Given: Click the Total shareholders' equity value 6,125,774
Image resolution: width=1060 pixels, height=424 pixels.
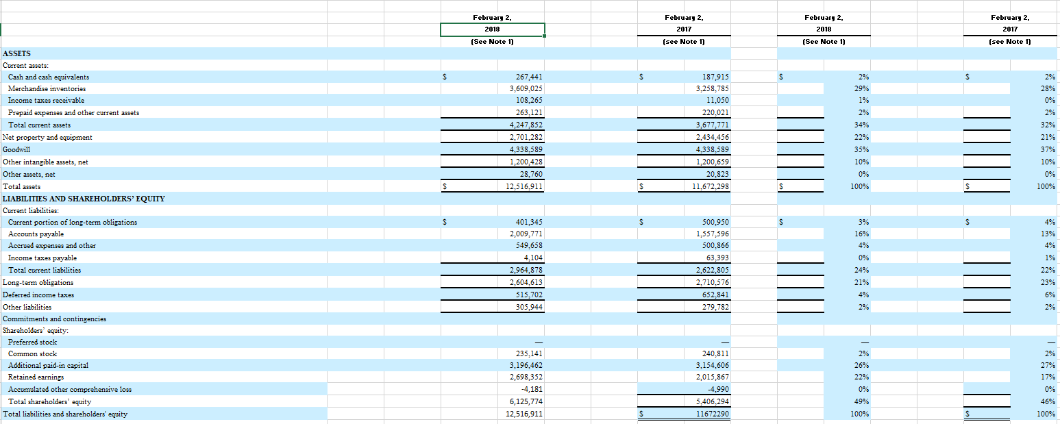Looking at the screenshot, I should (519, 401).
